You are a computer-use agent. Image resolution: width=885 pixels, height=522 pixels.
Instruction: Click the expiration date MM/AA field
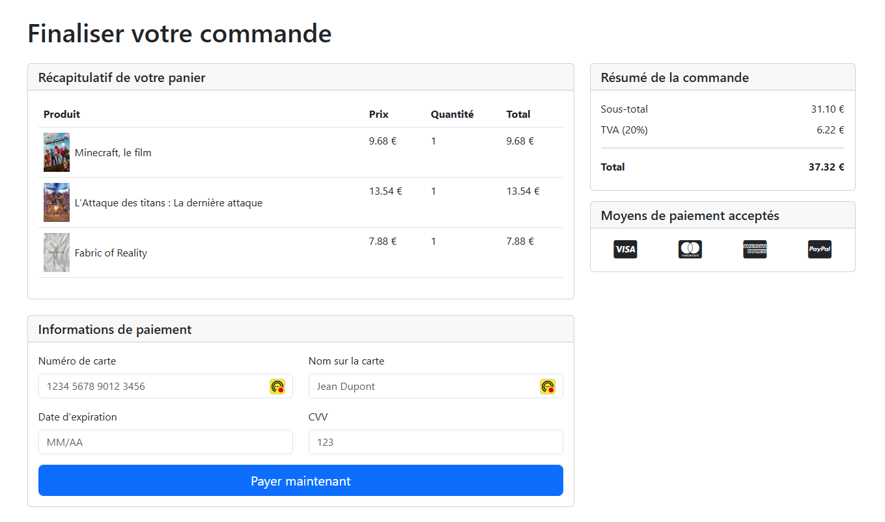pyautogui.click(x=165, y=442)
